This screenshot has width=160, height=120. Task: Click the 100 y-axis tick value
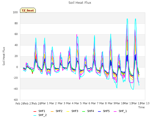click(15, 12)
